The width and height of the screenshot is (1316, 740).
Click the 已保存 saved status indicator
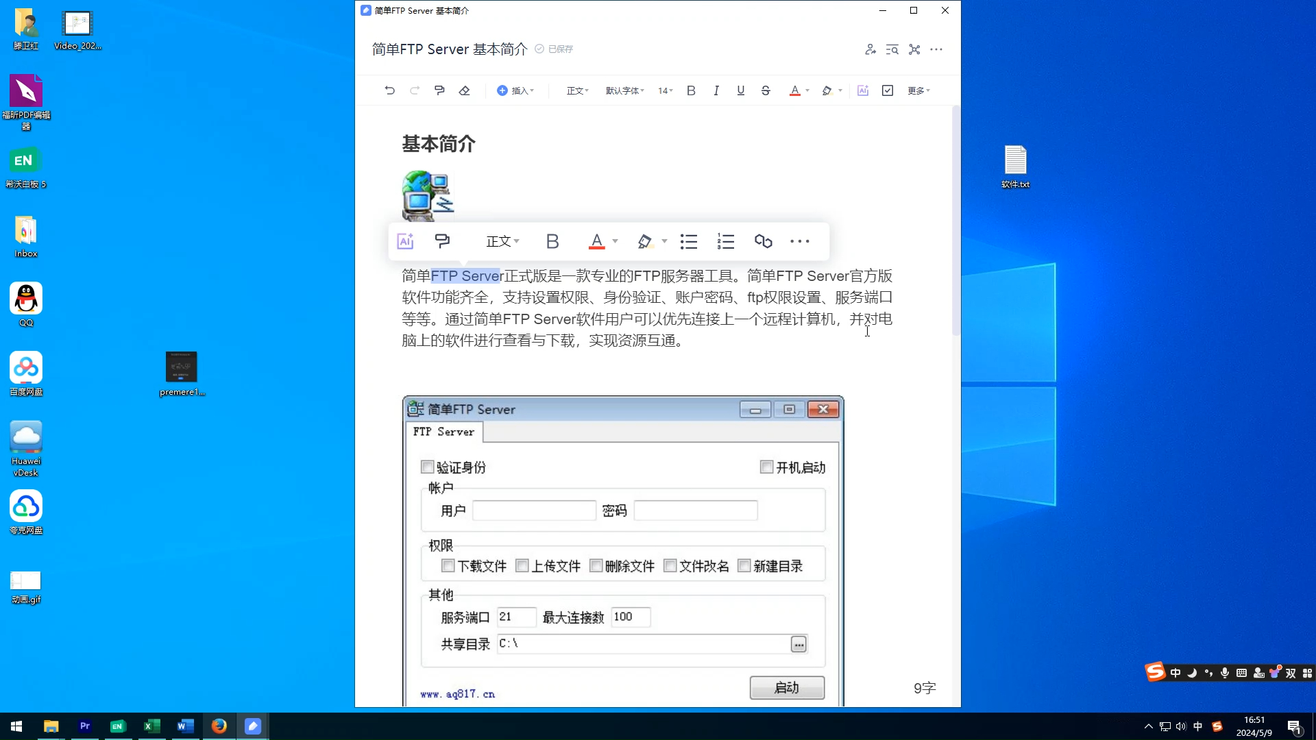[x=554, y=49]
